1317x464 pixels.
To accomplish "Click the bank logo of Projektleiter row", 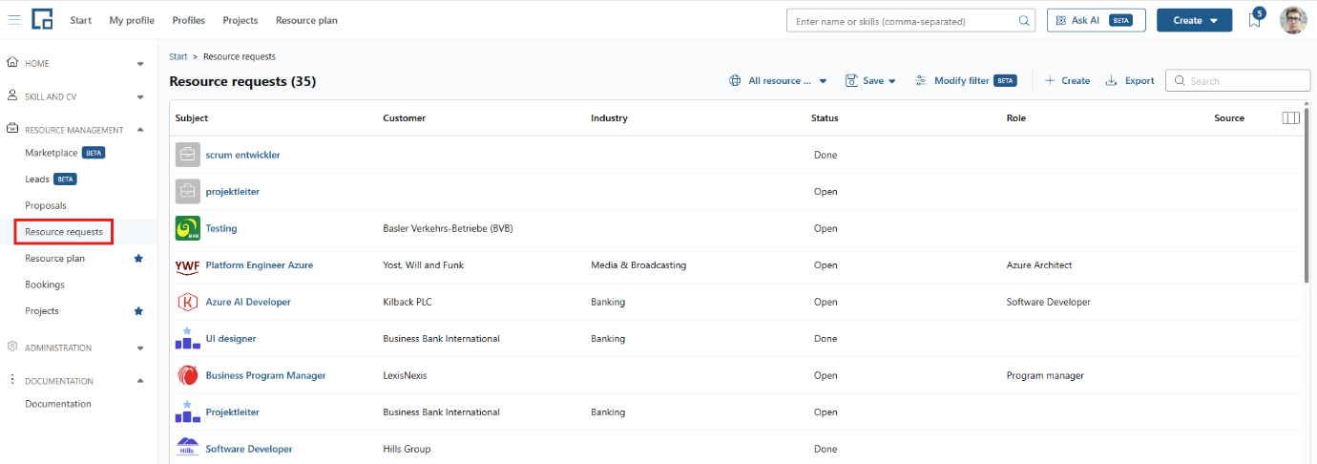I will [187, 412].
